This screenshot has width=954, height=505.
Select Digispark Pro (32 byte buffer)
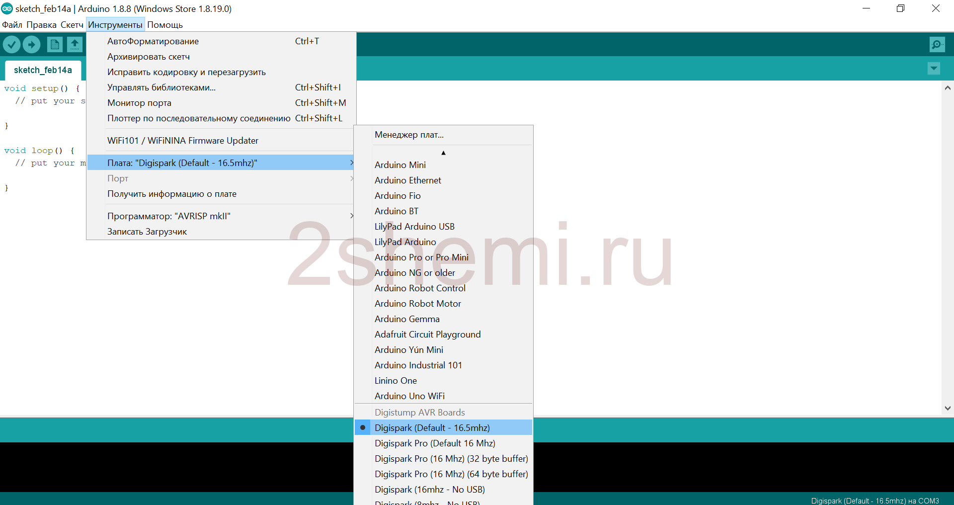click(443, 459)
